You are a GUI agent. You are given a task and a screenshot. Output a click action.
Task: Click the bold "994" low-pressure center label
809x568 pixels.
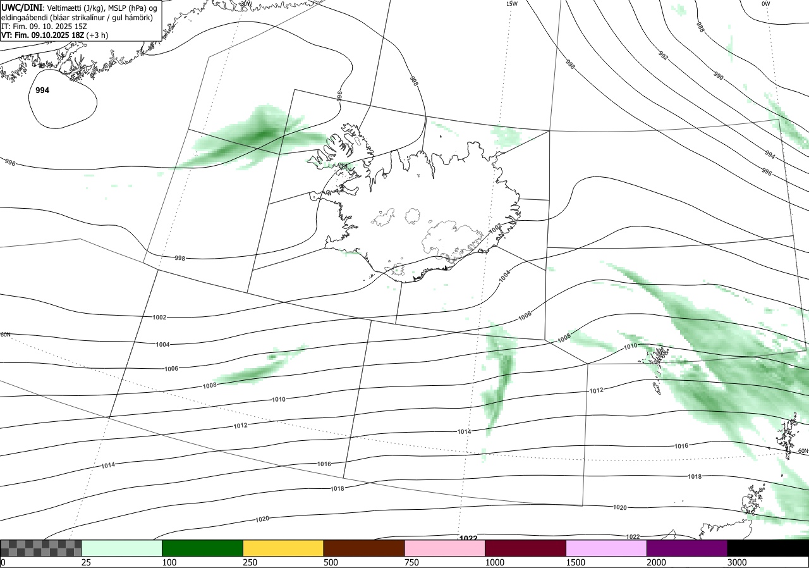42,90
